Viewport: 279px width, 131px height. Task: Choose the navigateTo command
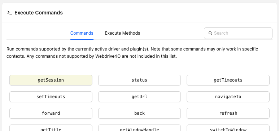[228, 97]
